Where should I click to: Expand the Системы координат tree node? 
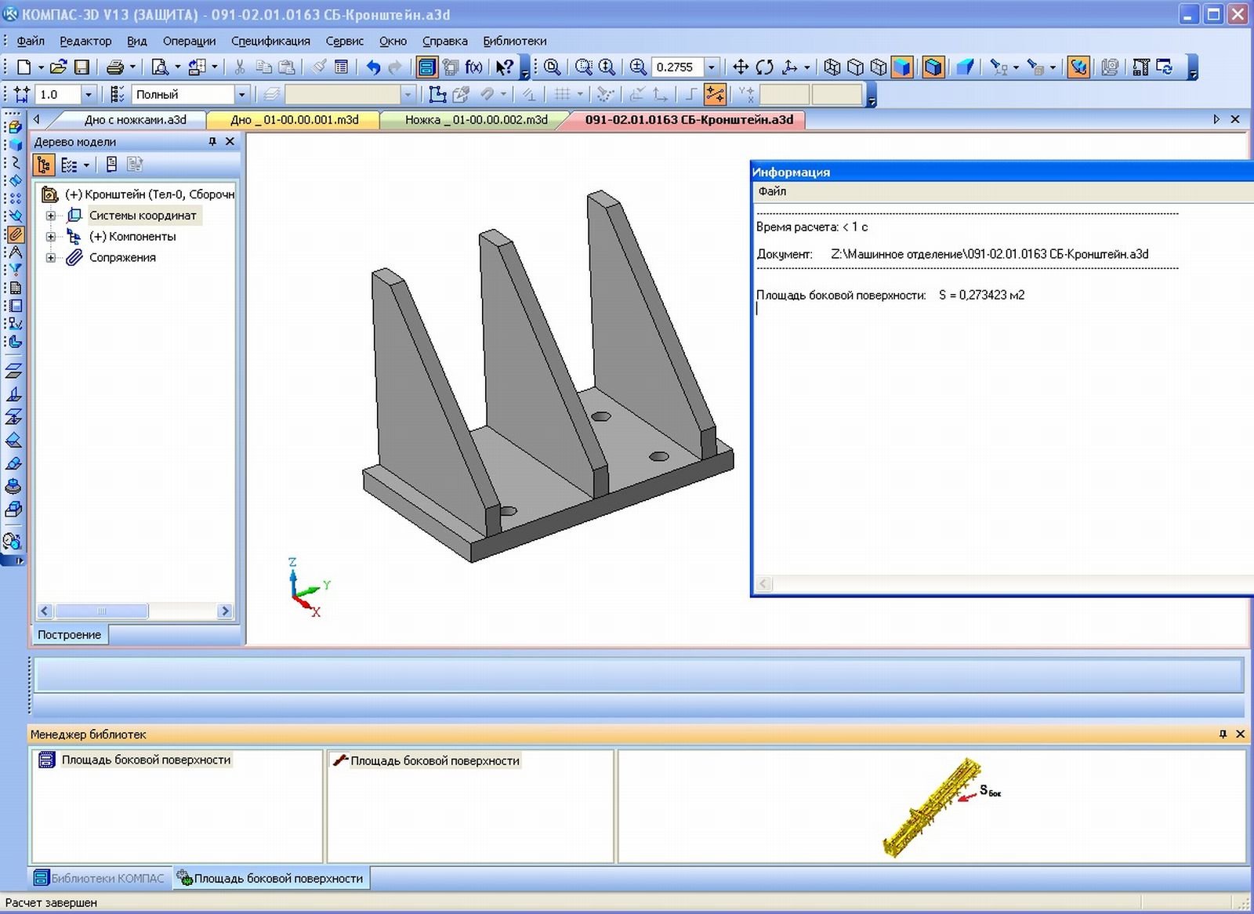[51, 216]
